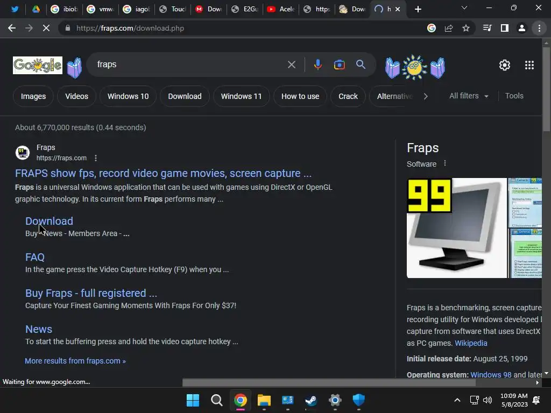This screenshot has width=551, height=413.
Task: Open the Fraps Download sitelink
Action: click(x=49, y=221)
